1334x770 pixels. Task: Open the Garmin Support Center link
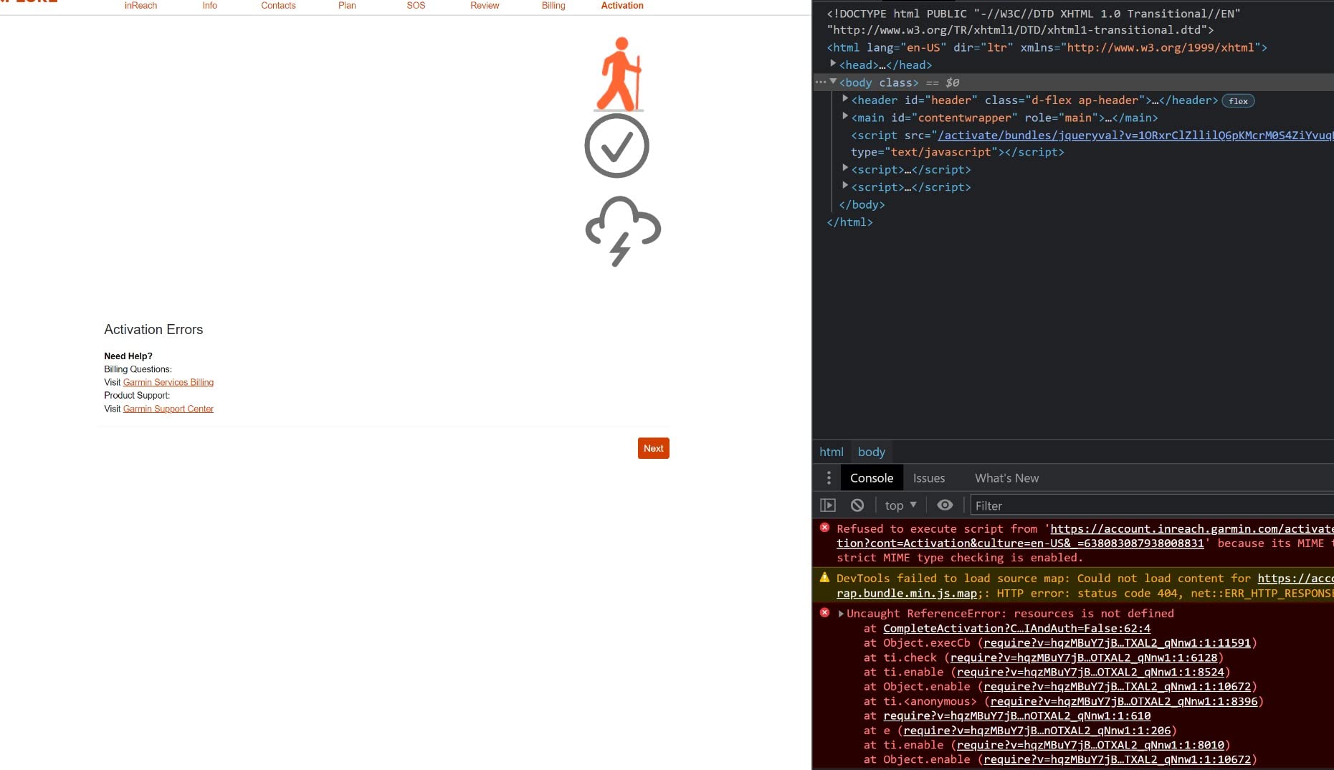[x=168, y=409]
